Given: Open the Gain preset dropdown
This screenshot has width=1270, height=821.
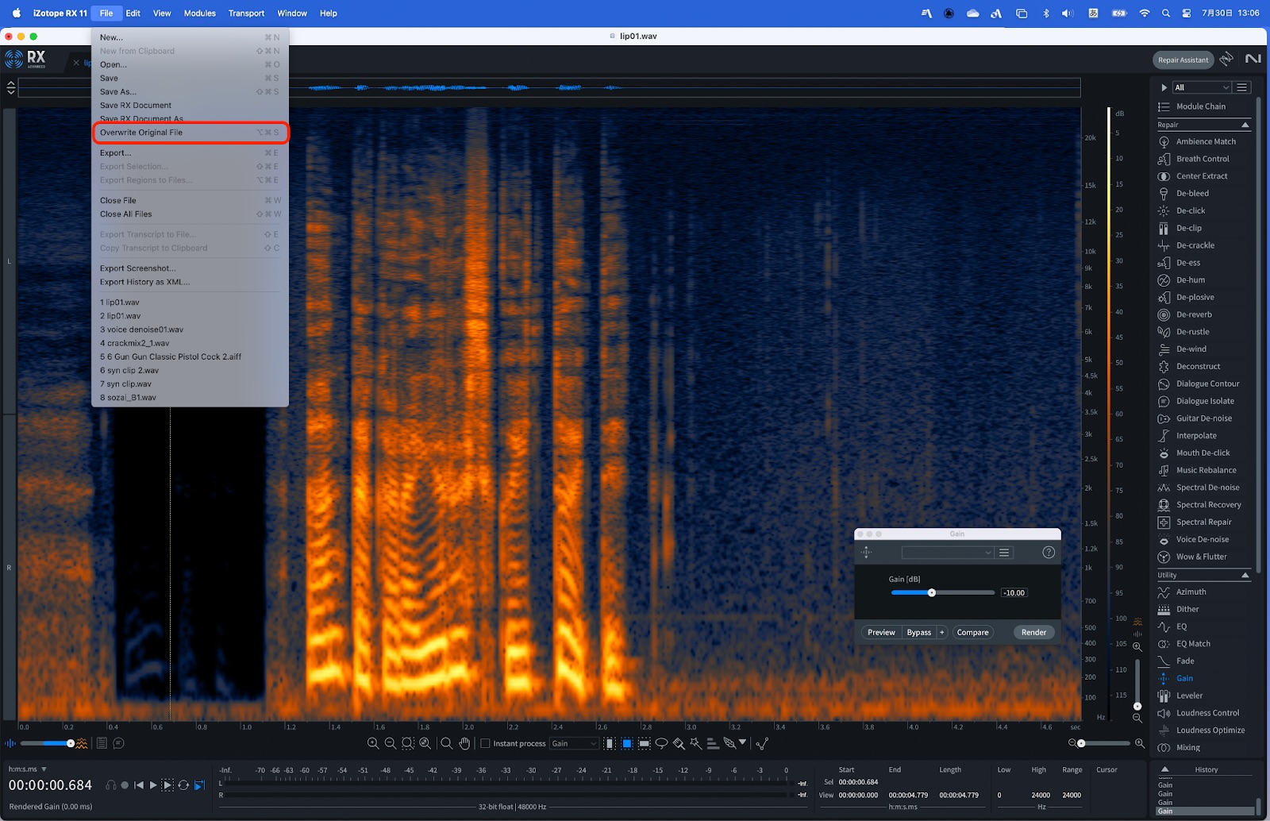Looking at the screenshot, I should (x=947, y=553).
